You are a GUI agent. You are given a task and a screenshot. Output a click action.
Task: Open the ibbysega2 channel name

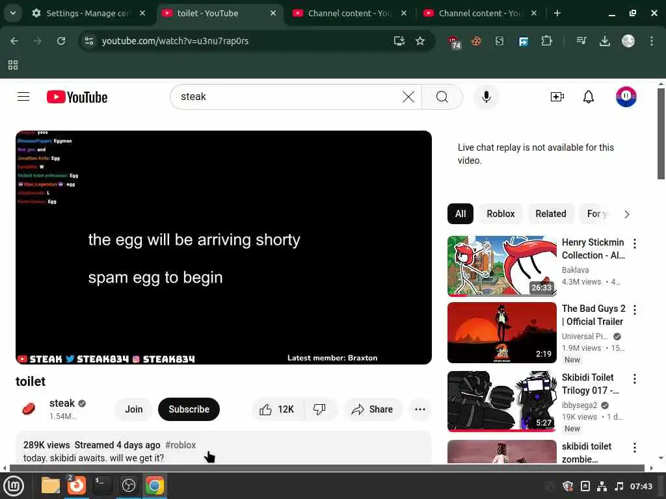[x=579, y=405]
